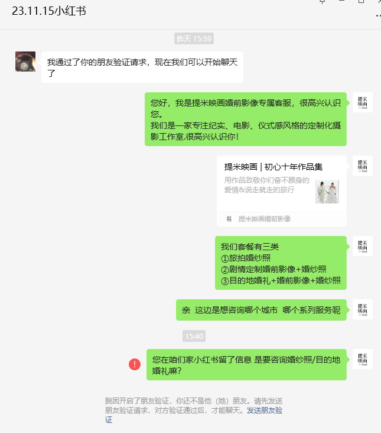Screen dimensions: 381x433
Task: Select the 您在咱们家小红书留了信息 message bubble
Action: pos(246,364)
